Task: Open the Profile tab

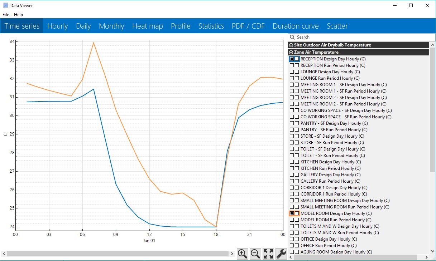Action: [x=181, y=26]
